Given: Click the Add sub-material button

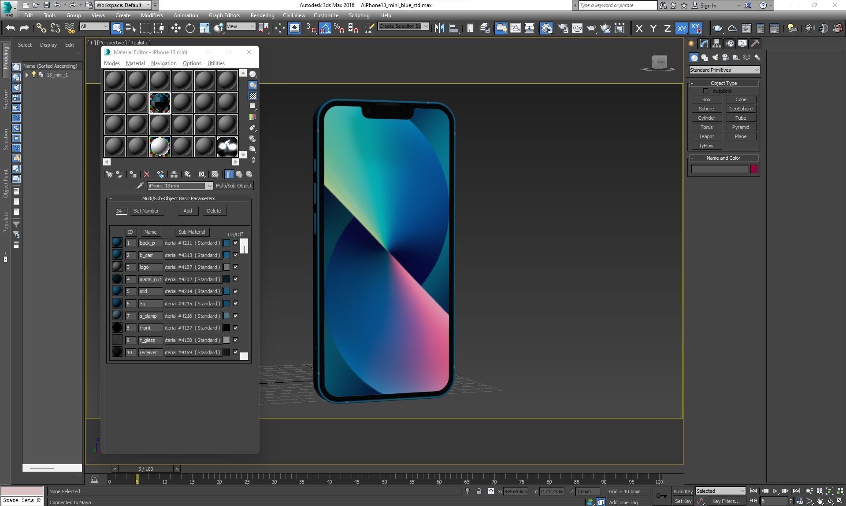Looking at the screenshot, I should 188,211.
